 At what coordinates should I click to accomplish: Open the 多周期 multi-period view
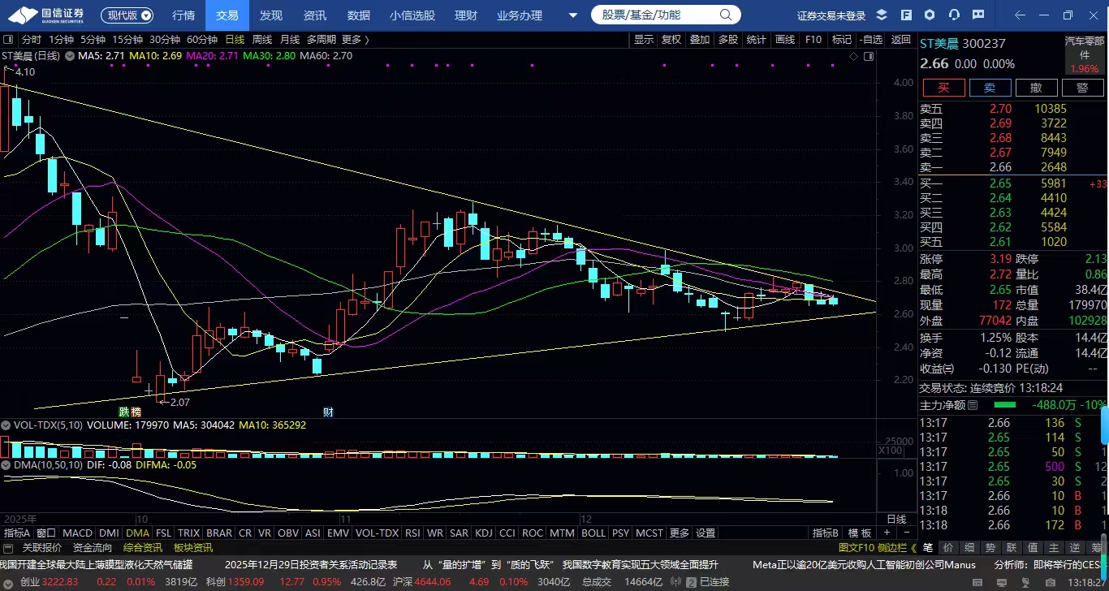pos(321,40)
